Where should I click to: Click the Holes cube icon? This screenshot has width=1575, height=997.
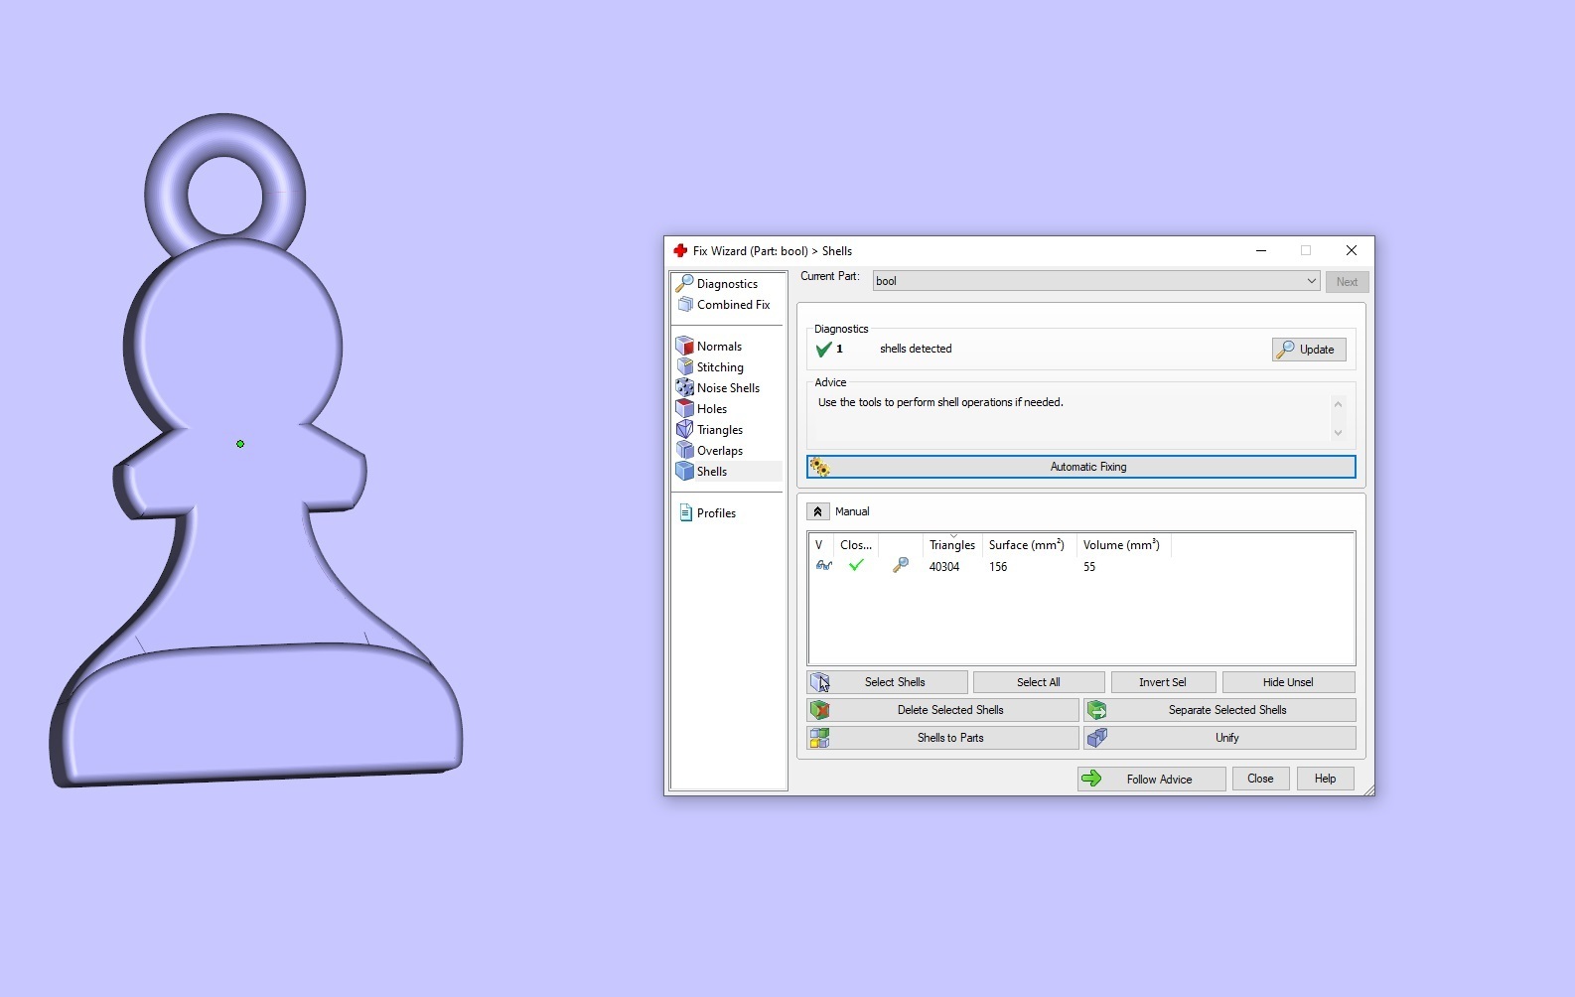(684, 409)
